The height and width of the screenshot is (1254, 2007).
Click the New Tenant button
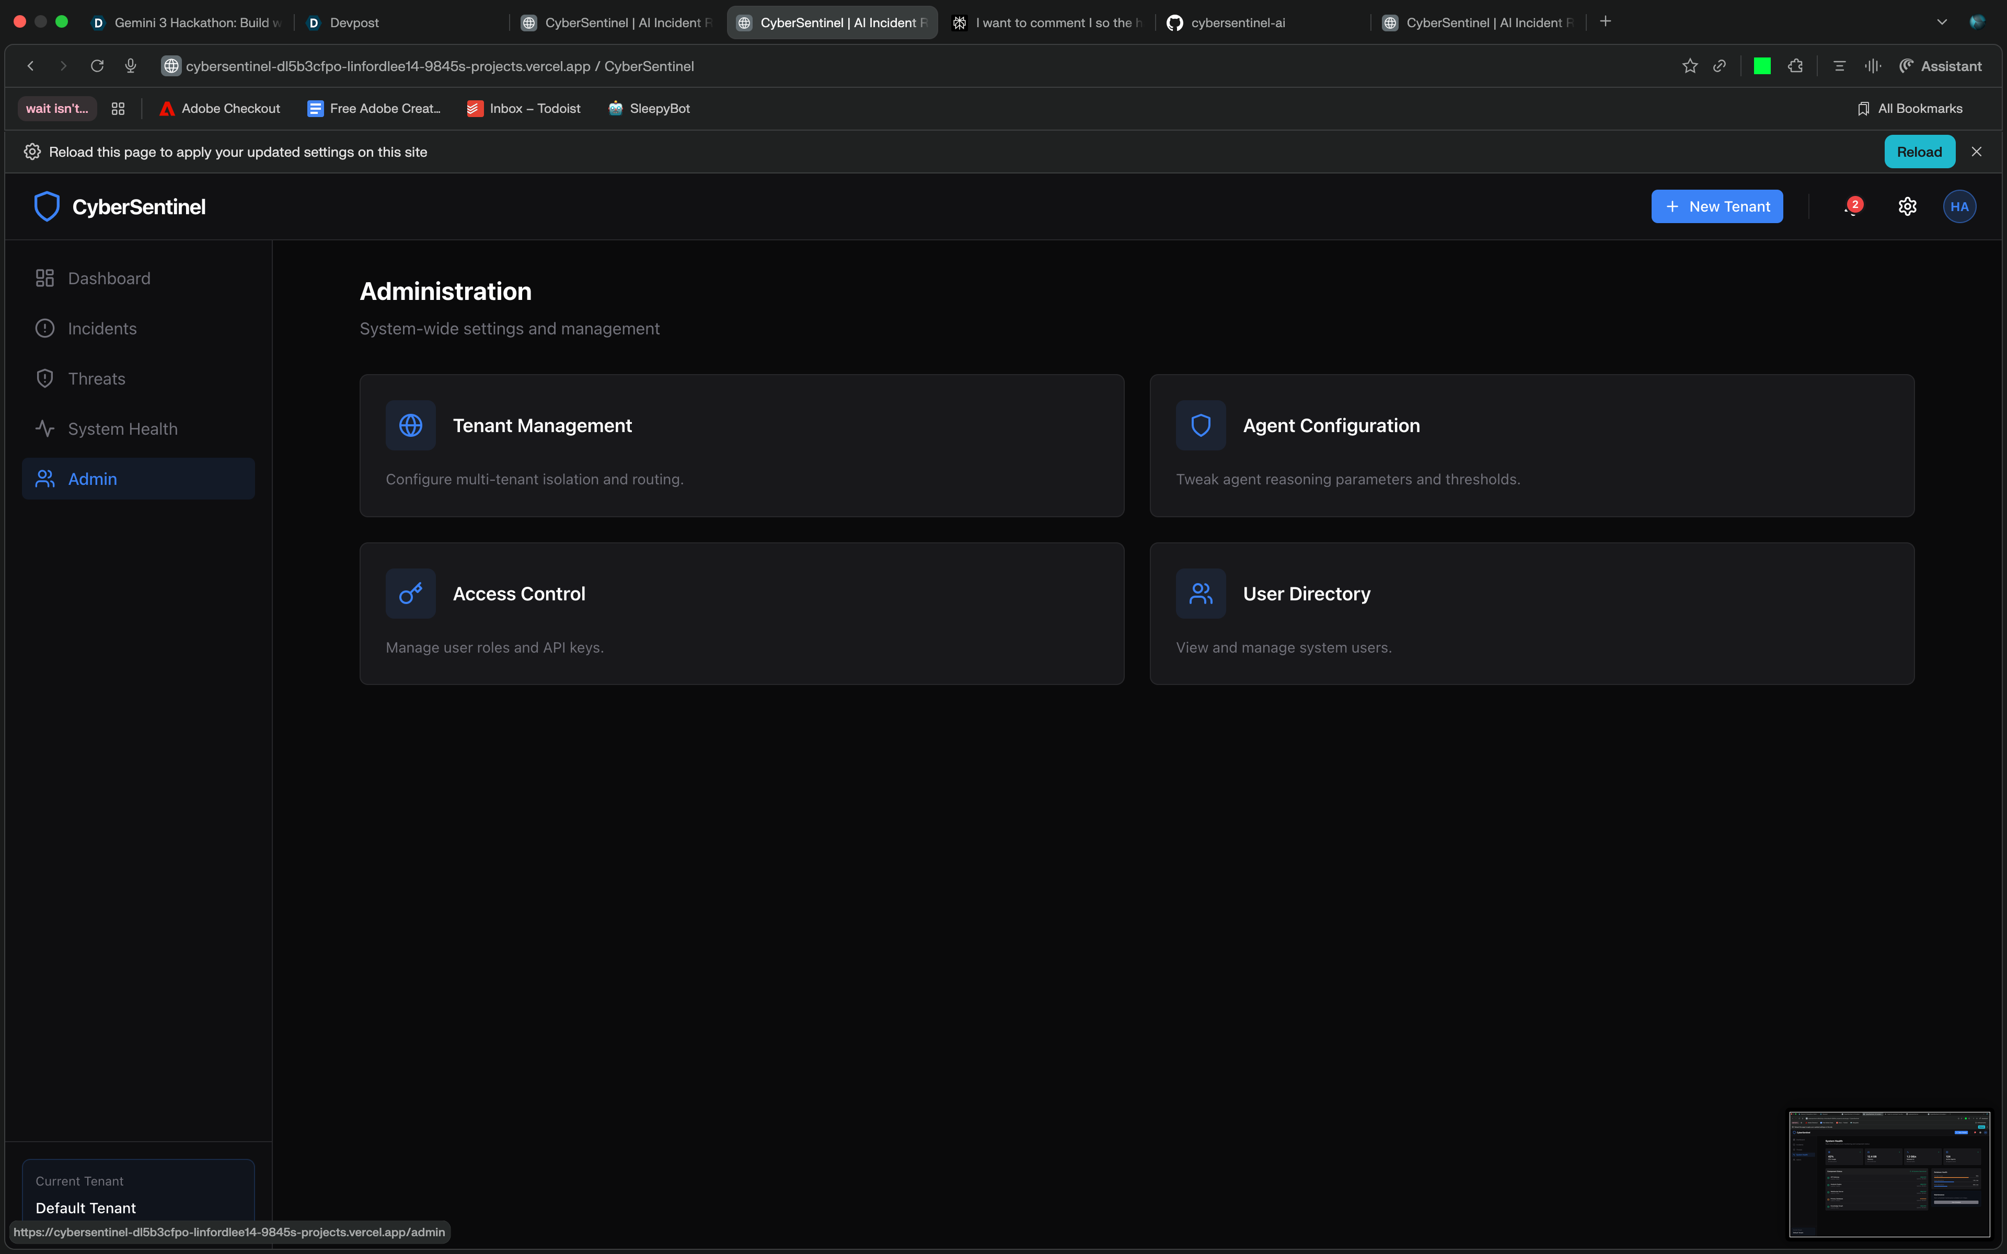pos(1717,206)
